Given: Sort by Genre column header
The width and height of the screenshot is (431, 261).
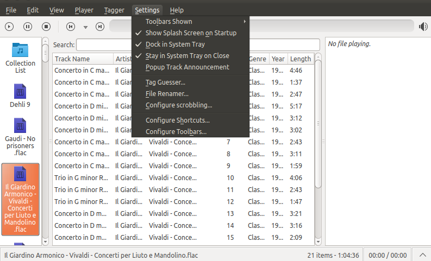Looking at the screenshot, I should pyautogui.click(x=258, y=59).
